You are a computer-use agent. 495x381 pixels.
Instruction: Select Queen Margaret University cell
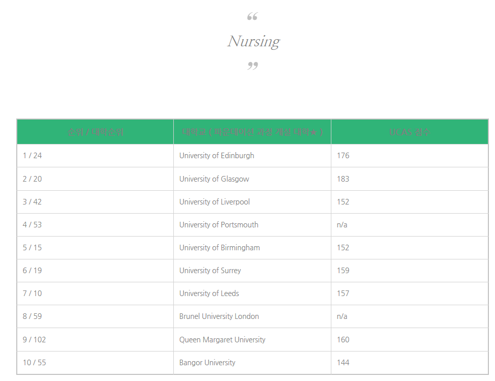(x=252, y=340)
